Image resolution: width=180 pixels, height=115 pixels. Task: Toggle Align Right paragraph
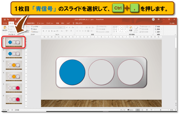click(x=83, y=31)
